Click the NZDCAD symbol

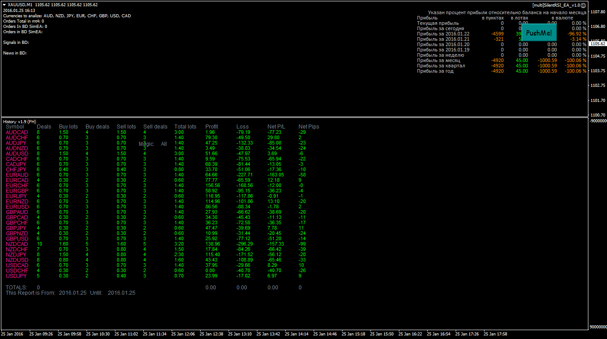[x=17, y=244]
